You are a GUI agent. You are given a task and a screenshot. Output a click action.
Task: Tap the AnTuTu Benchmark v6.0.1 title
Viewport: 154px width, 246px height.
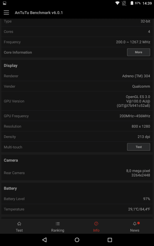coord(38,13)
